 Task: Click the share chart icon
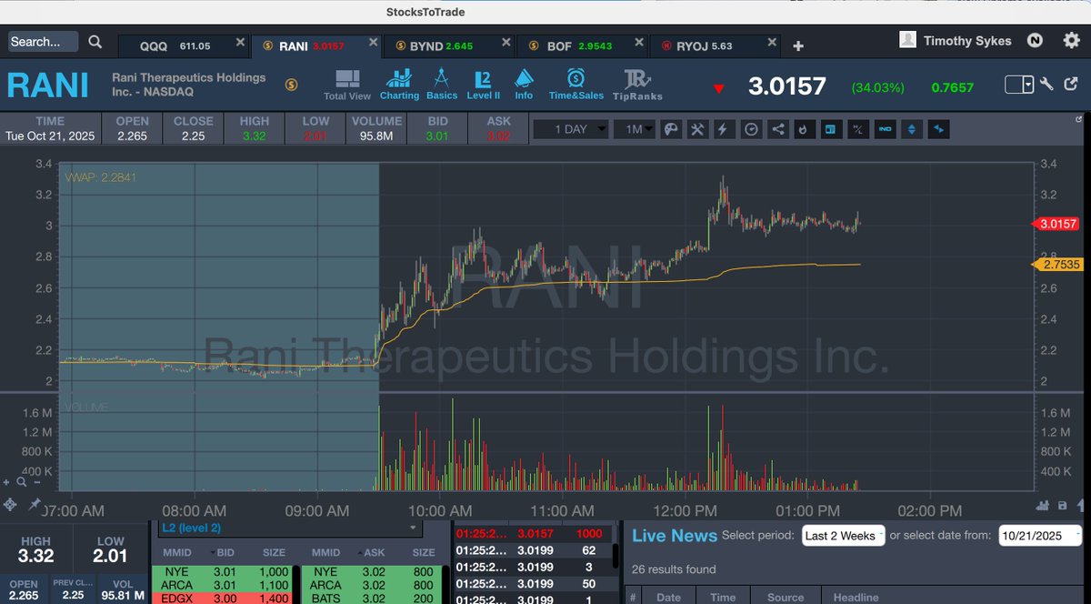(x=777, y=129)
